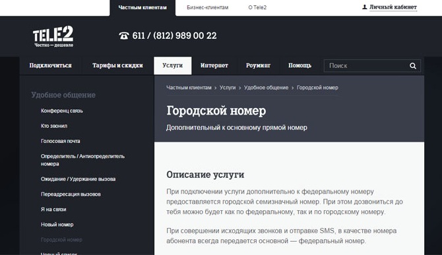Click the Городской номер page title
The image size is (442, 255).
(x=216, y=111)
